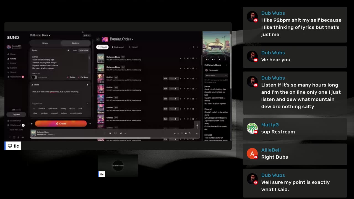
Task: Clear styles with the Styles trash icon
Action: pyautogui.click(x=88, y=85)
